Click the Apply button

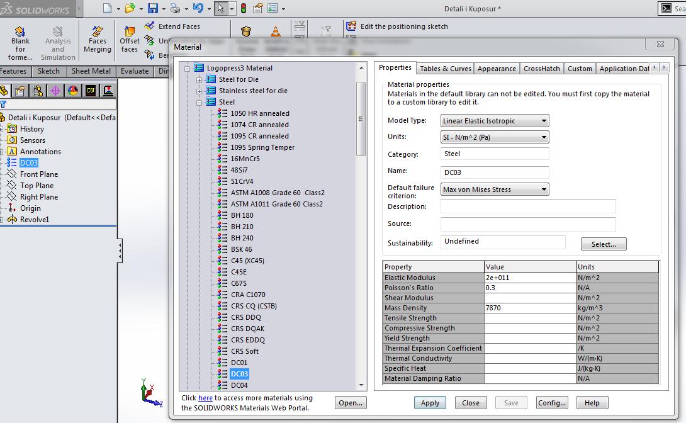tap(430, 403)
